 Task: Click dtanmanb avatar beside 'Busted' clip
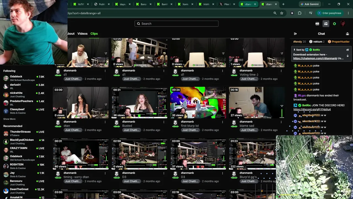tap(117, 124)
